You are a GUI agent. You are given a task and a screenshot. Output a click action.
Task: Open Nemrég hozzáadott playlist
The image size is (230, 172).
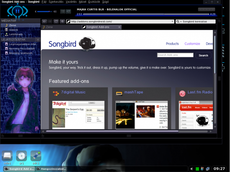[20, 49]
